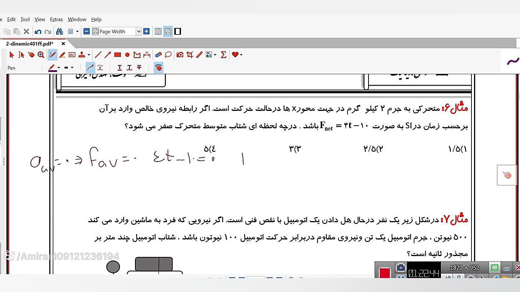Expand the heart favorites dropdown arrow
The width and height of the screenshot is (520, 292).
(241, 55)
